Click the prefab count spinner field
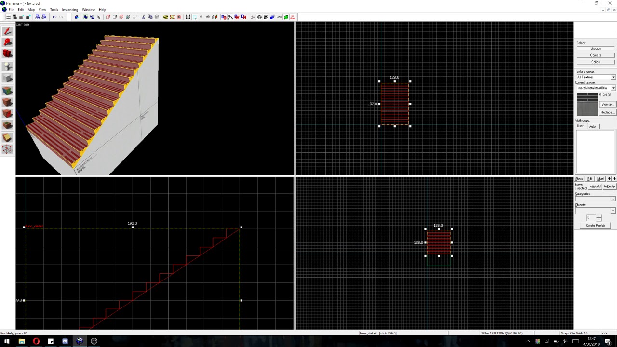617x347 pixels. pyautogui.click(x=591, y=218)
